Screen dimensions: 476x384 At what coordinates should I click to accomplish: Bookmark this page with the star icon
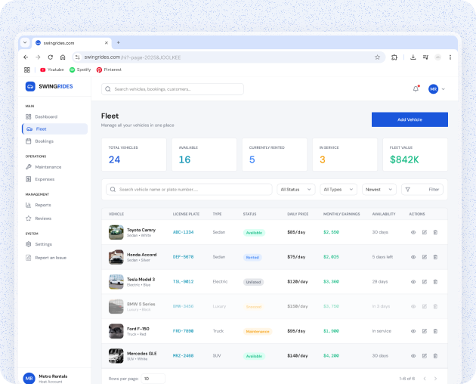pos(377,57)
